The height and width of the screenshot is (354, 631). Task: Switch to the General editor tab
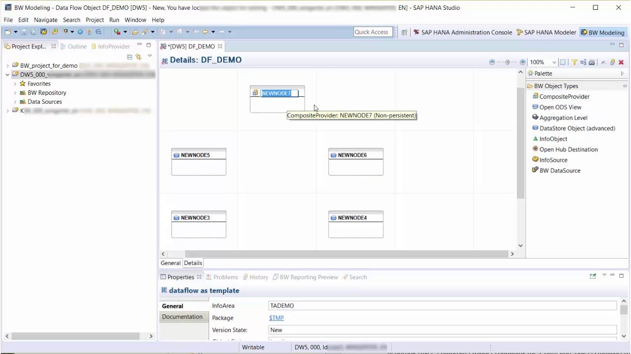click(171, 263)
